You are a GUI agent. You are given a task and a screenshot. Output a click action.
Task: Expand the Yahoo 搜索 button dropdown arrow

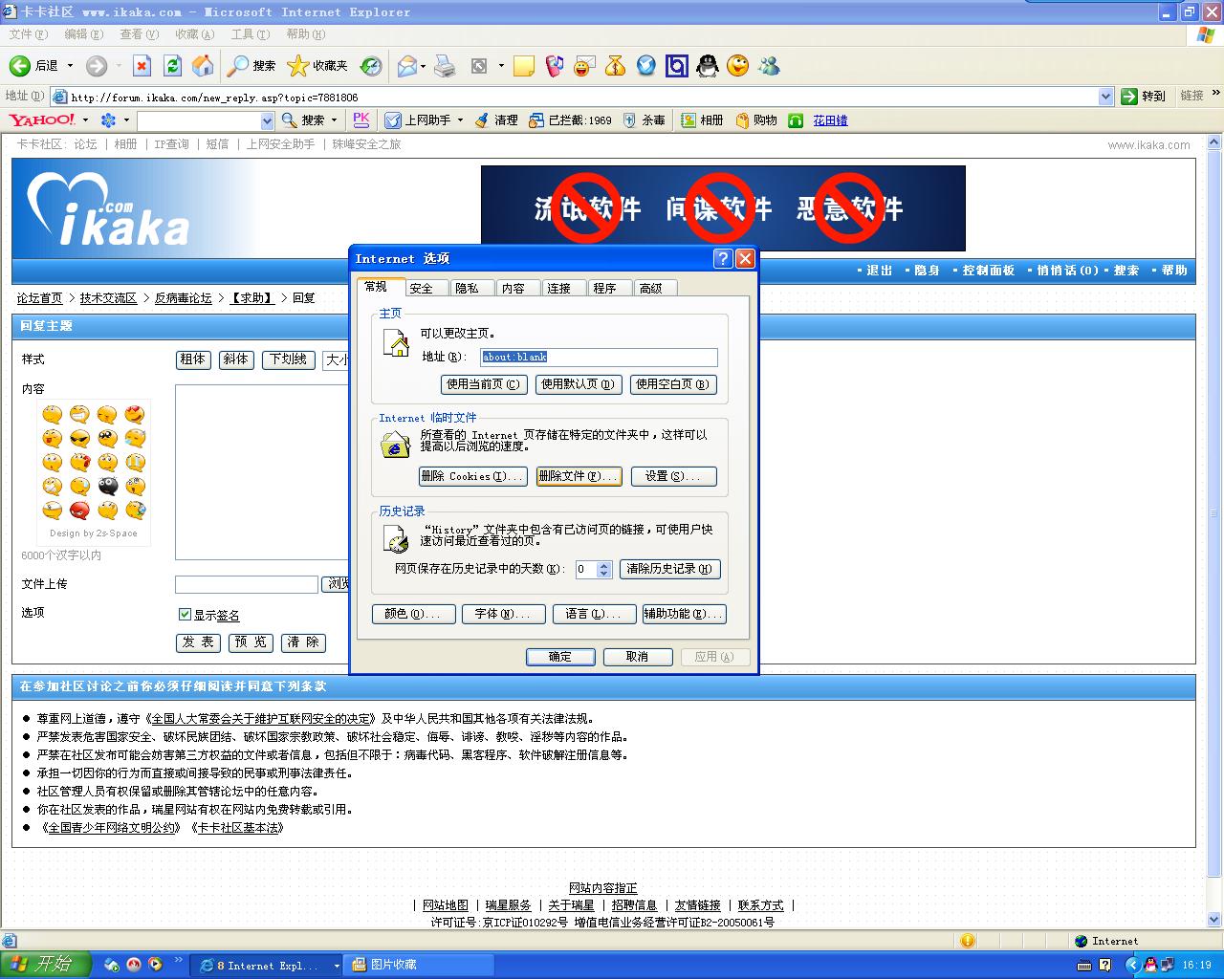tap(334, 120)
